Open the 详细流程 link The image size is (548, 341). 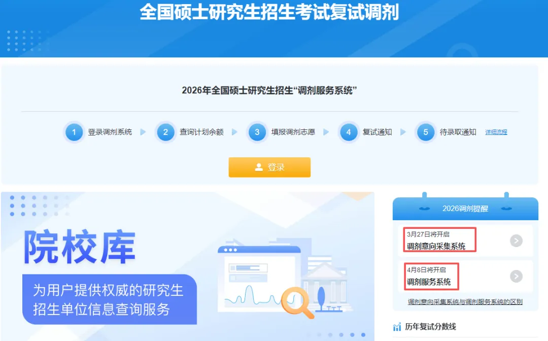click(x=496, y=132)
